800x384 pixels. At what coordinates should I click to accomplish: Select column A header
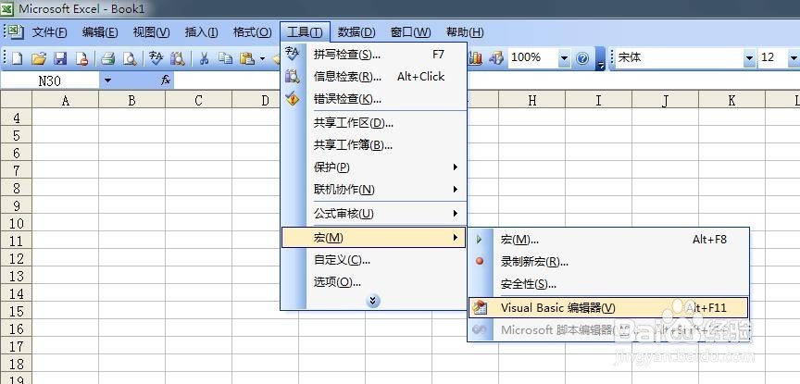[66, 101]
